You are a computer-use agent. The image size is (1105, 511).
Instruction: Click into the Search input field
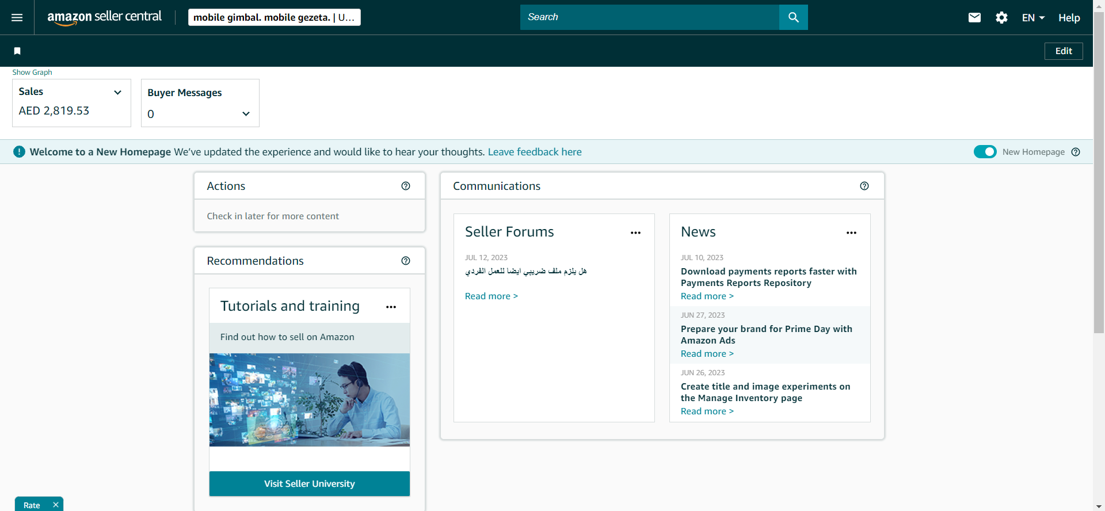pyautogui.click(x=649, y=17)
